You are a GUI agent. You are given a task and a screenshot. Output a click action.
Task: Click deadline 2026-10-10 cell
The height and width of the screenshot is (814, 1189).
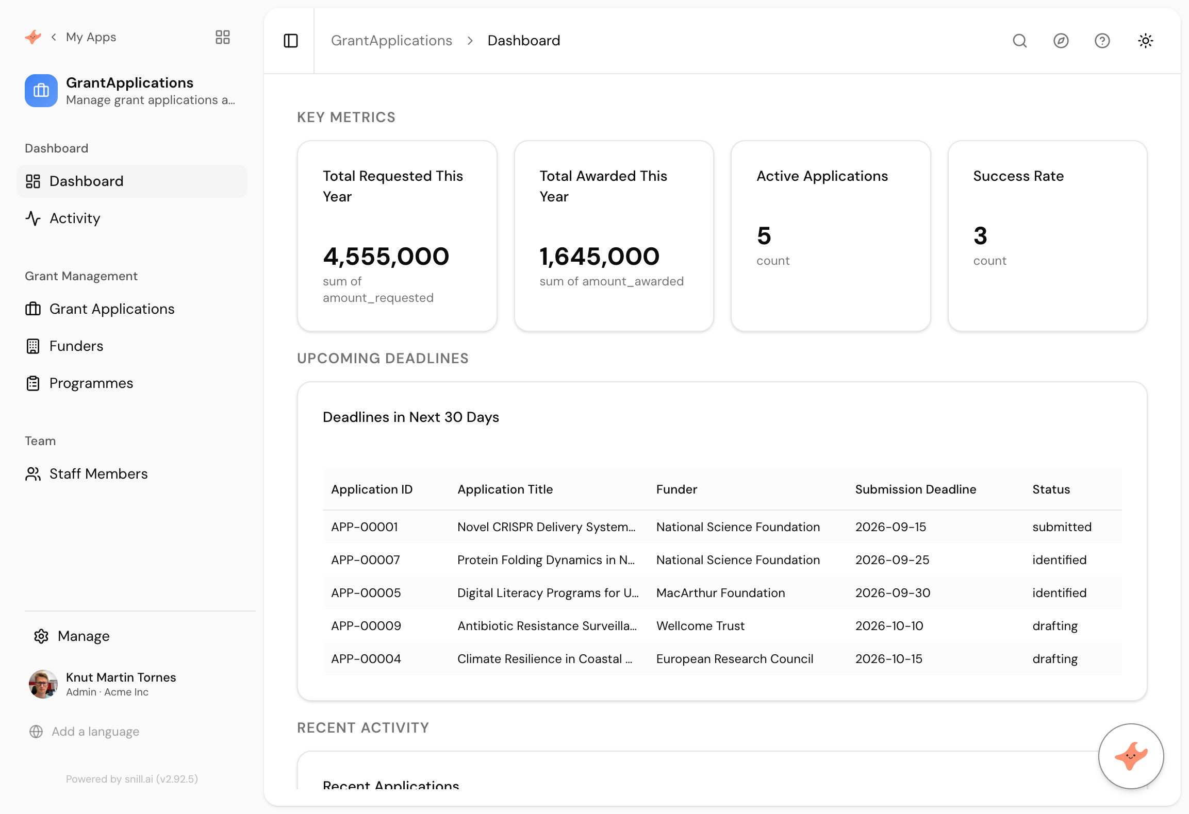[889, 626]
